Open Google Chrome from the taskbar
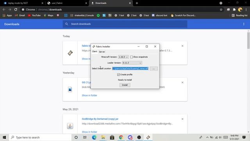This screenshot has height=141, width=250. (x=121, y=137)
